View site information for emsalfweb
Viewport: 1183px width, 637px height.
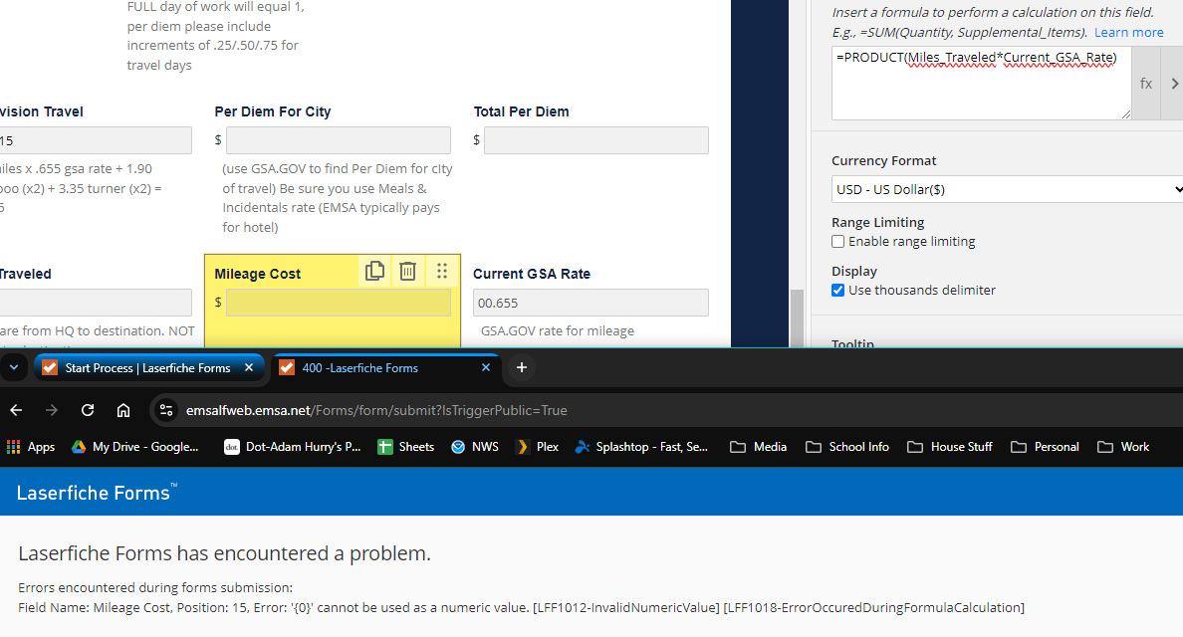point(166,410)
